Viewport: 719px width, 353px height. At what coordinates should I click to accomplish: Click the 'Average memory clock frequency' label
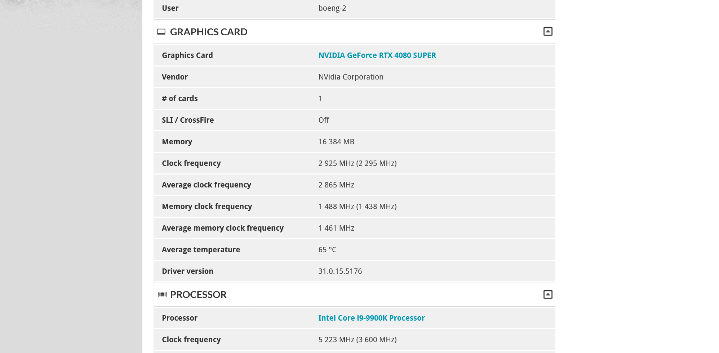(x=223, y=228)
